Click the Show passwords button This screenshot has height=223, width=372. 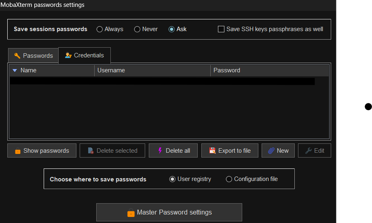coord(42,150)
